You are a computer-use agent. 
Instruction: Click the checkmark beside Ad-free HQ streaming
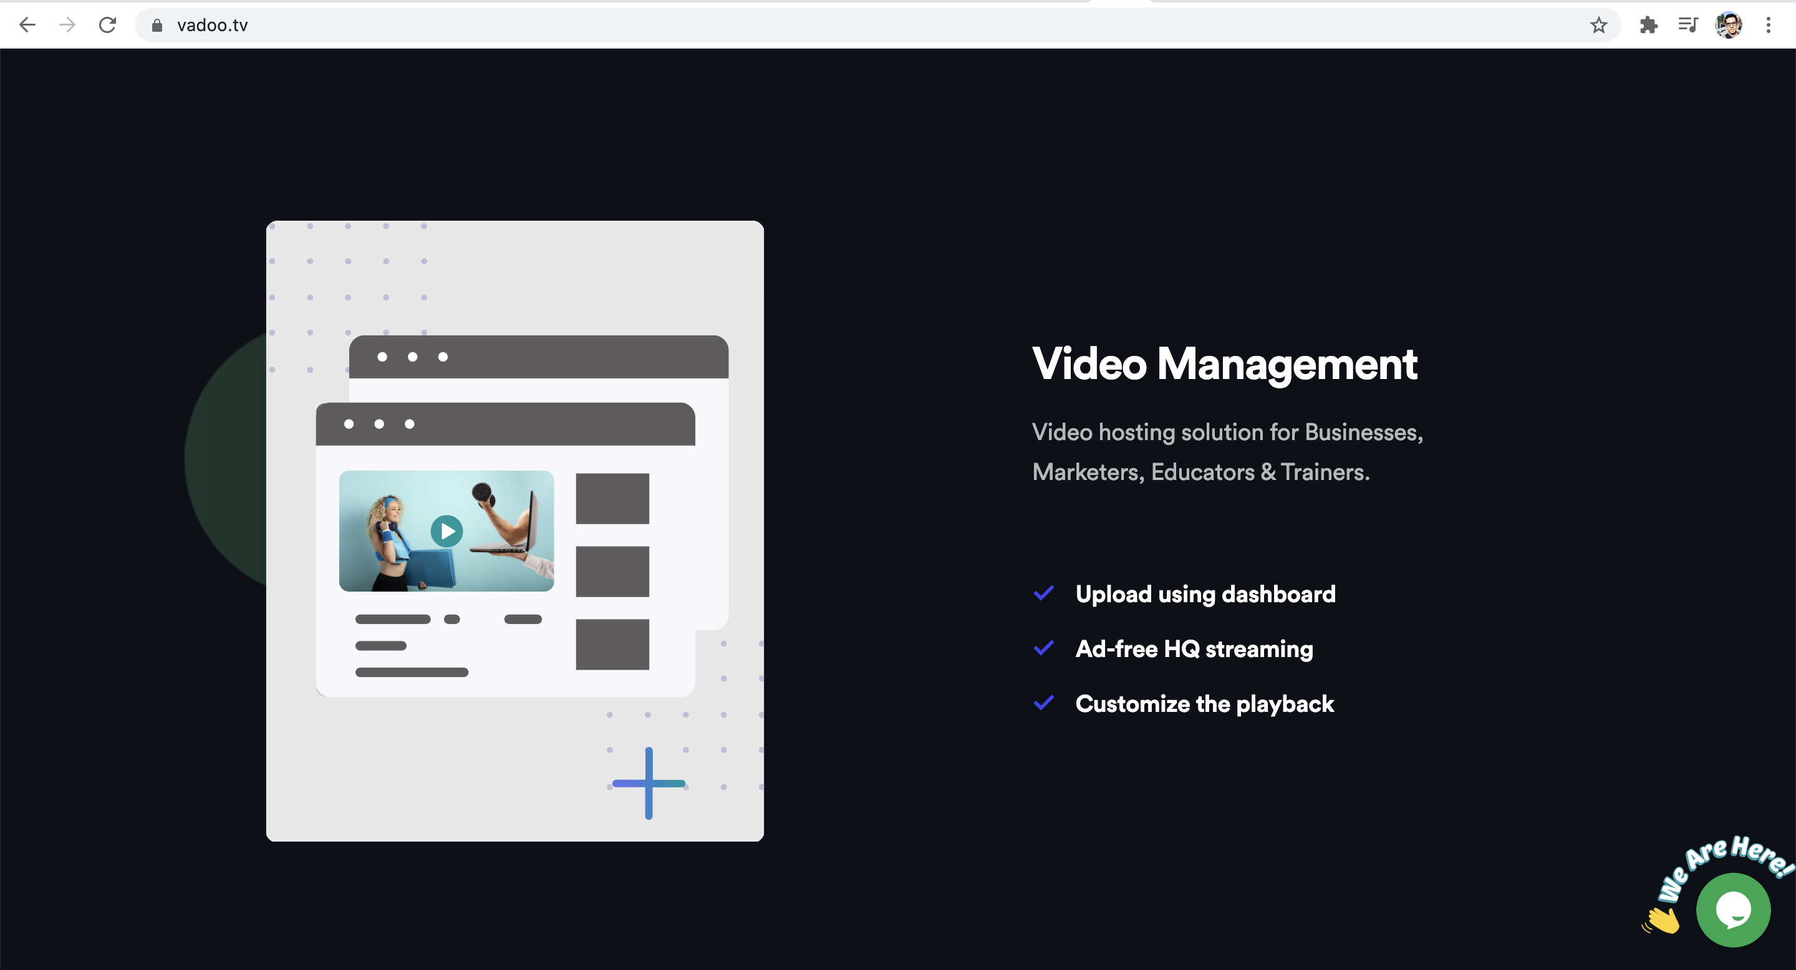[1044, 648]
